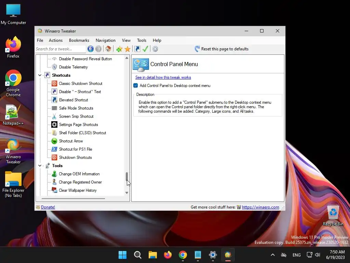
Task: Click Settings Page Shortcuts gear icon
Action: pos(54,125)
